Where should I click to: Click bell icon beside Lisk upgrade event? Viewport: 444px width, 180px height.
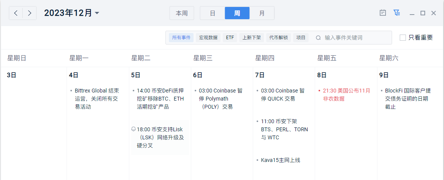[x=134, y=129]
